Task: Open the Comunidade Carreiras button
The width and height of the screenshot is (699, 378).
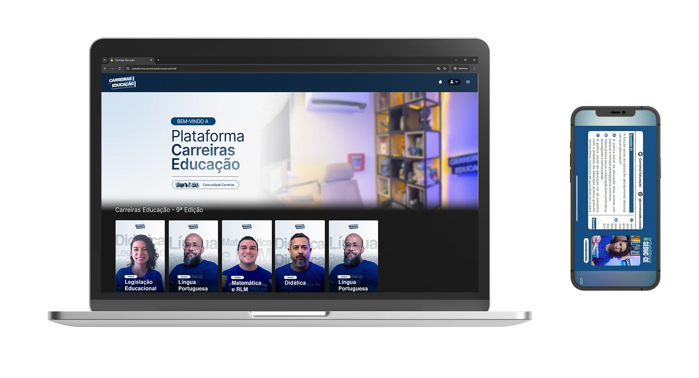Action: pos(206,185)
